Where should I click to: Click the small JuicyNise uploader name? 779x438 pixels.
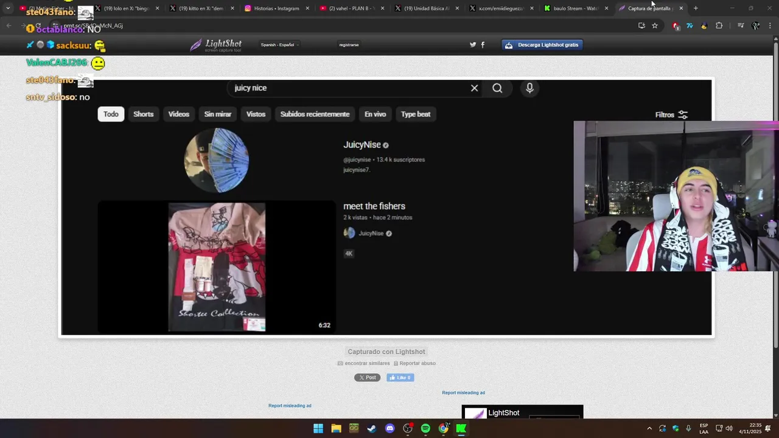pyautogui.click(x=371, y=234)
